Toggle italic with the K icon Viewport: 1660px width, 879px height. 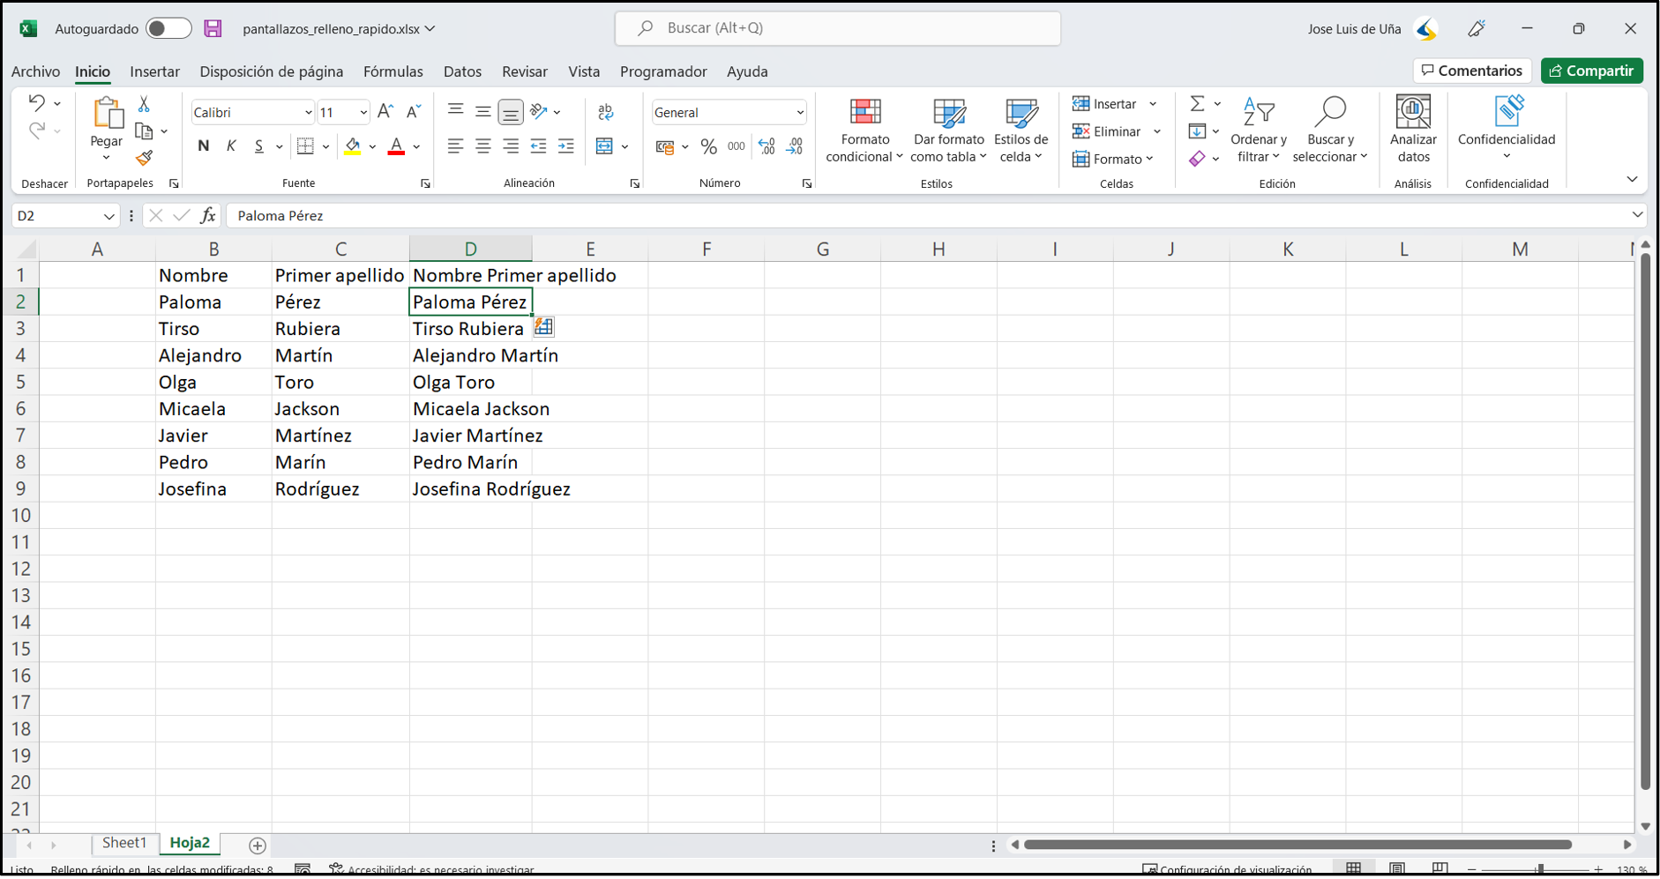(231, 146)
